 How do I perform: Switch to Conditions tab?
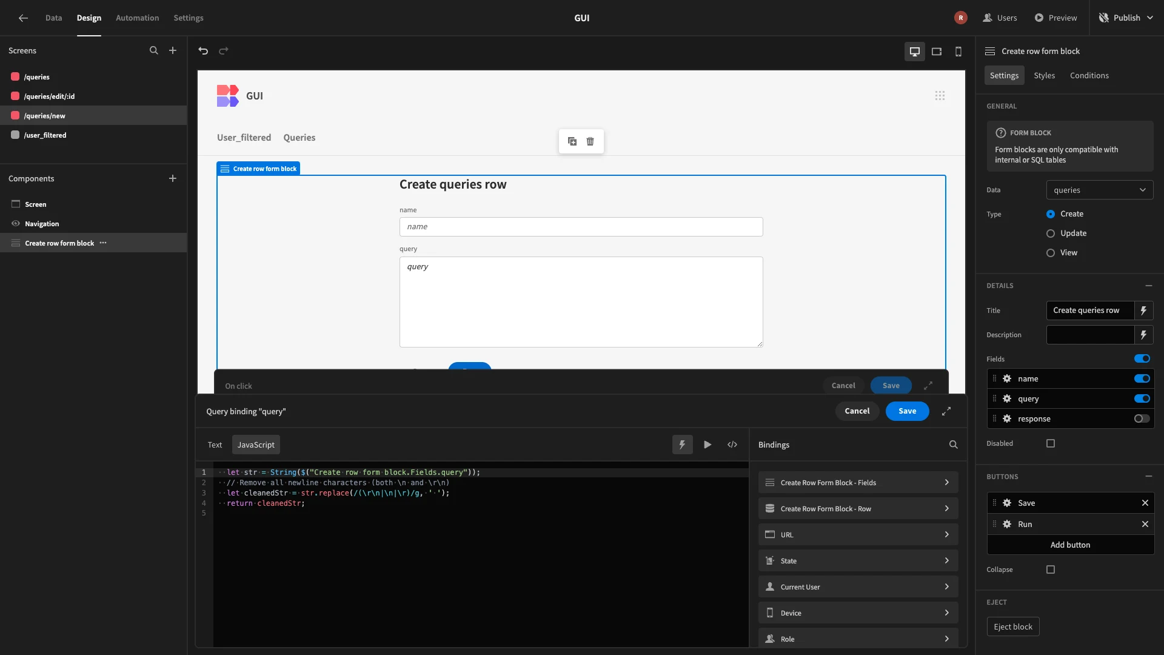tap(1089, 75)
